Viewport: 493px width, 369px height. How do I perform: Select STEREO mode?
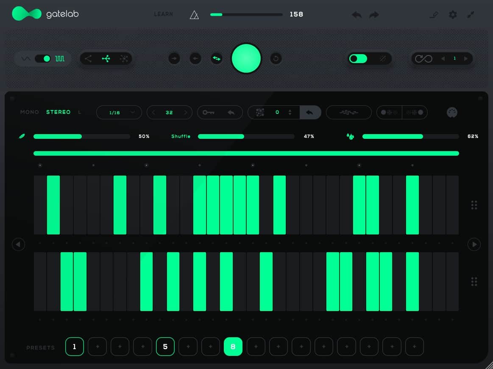[x=58, y=112]
